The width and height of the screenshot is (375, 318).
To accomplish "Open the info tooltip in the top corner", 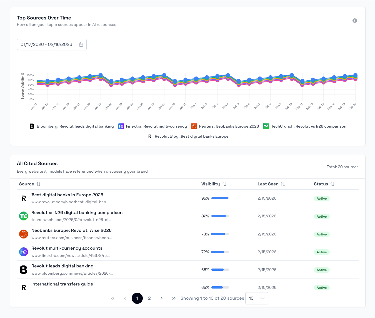I will click(x=355, y=21).
